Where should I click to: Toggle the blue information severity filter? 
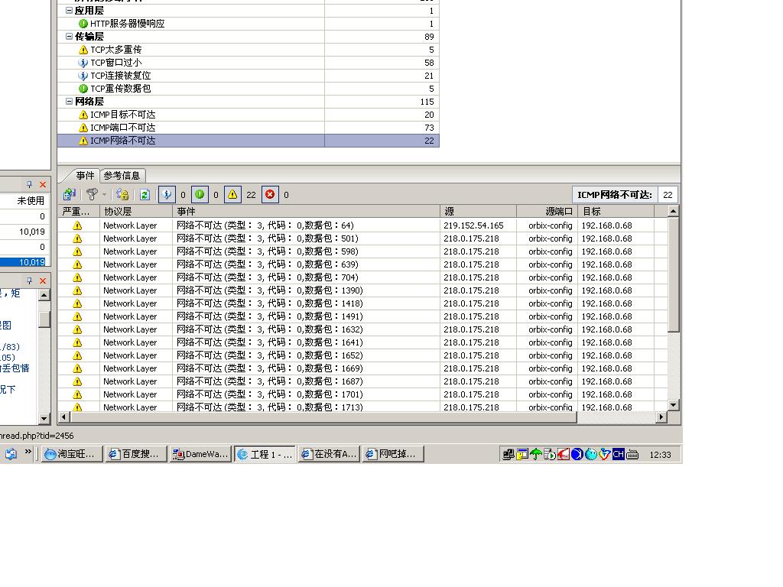pos(167,195)
